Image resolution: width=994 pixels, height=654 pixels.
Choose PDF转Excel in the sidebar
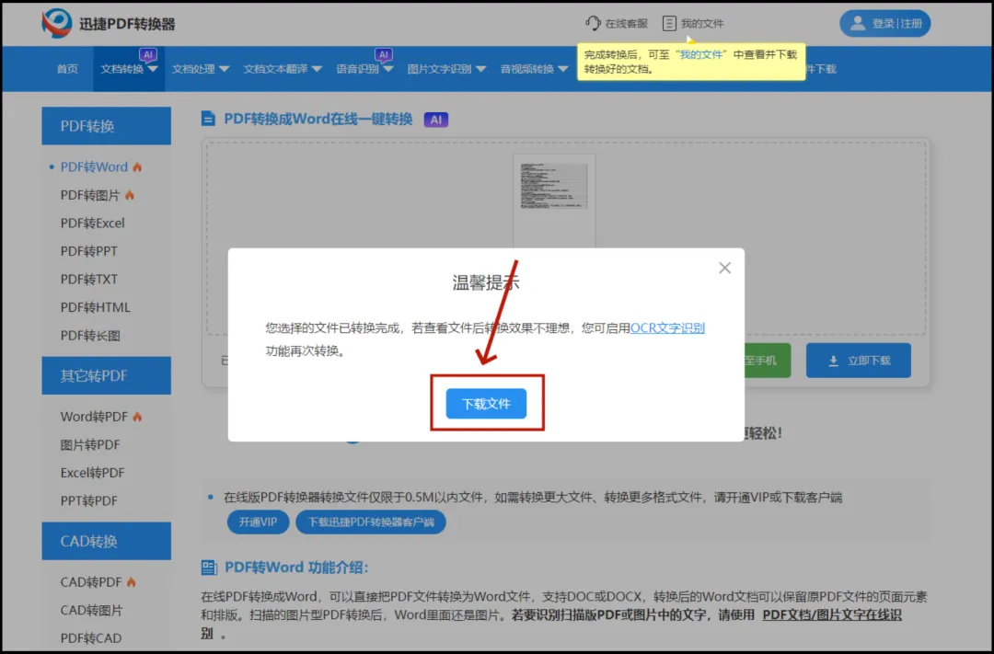tap(93, 224)
